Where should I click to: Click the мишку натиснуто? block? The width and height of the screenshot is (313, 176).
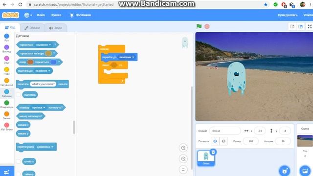click(x=31, y=116)
